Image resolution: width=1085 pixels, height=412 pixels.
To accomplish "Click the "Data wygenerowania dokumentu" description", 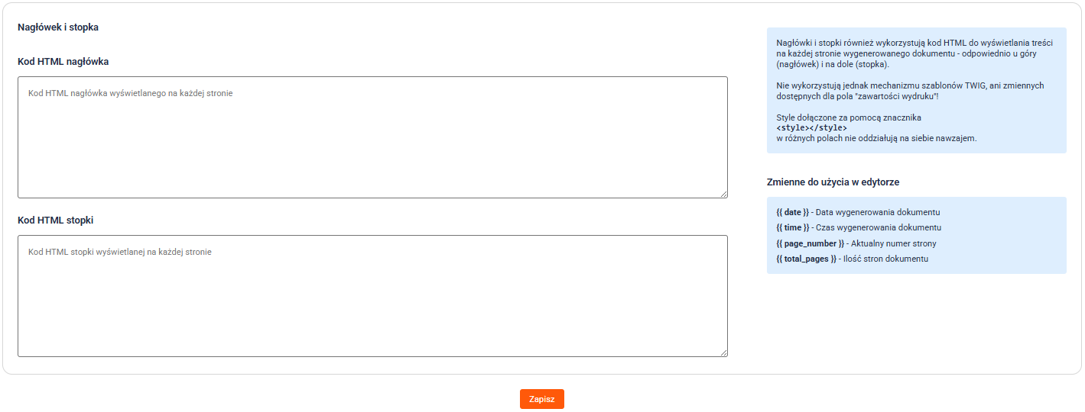I will (x=878, y=212).
